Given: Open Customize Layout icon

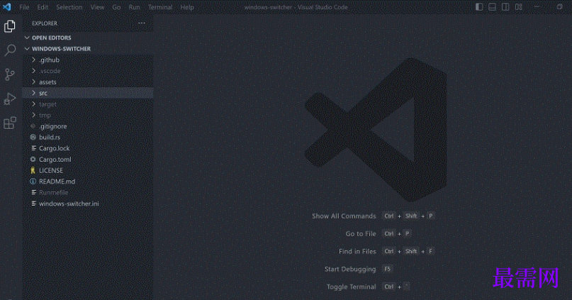Looking at the screenshot, I should pos(518,7).
